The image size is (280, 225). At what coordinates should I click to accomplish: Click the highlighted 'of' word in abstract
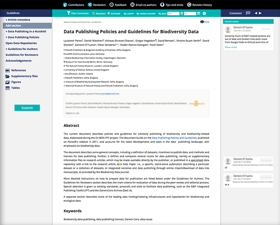coord(146,152)
